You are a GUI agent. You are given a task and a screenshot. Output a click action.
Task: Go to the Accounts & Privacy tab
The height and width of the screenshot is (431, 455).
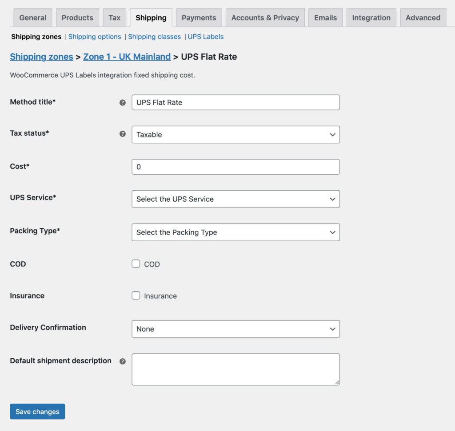click(265, 18)
